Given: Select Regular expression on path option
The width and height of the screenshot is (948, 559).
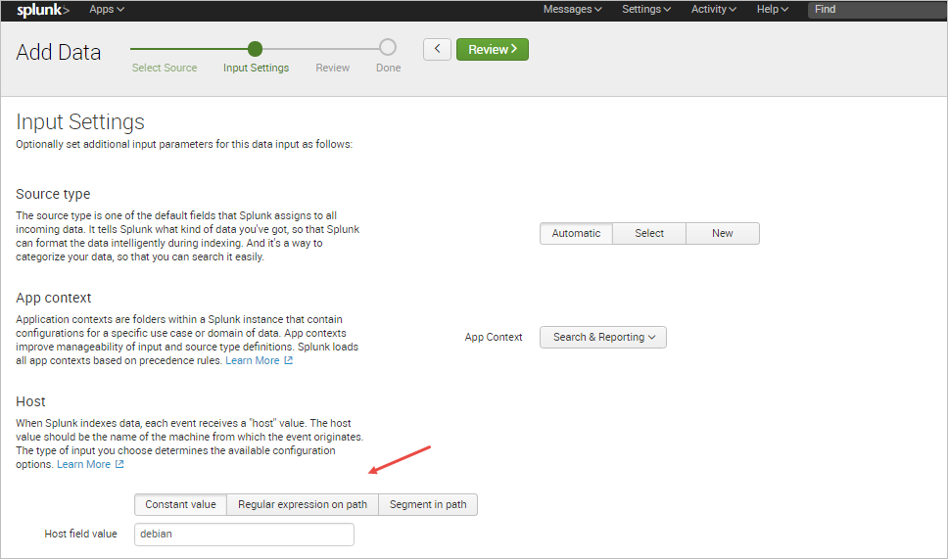Looking at the screenshot, I should pos(303,504).
